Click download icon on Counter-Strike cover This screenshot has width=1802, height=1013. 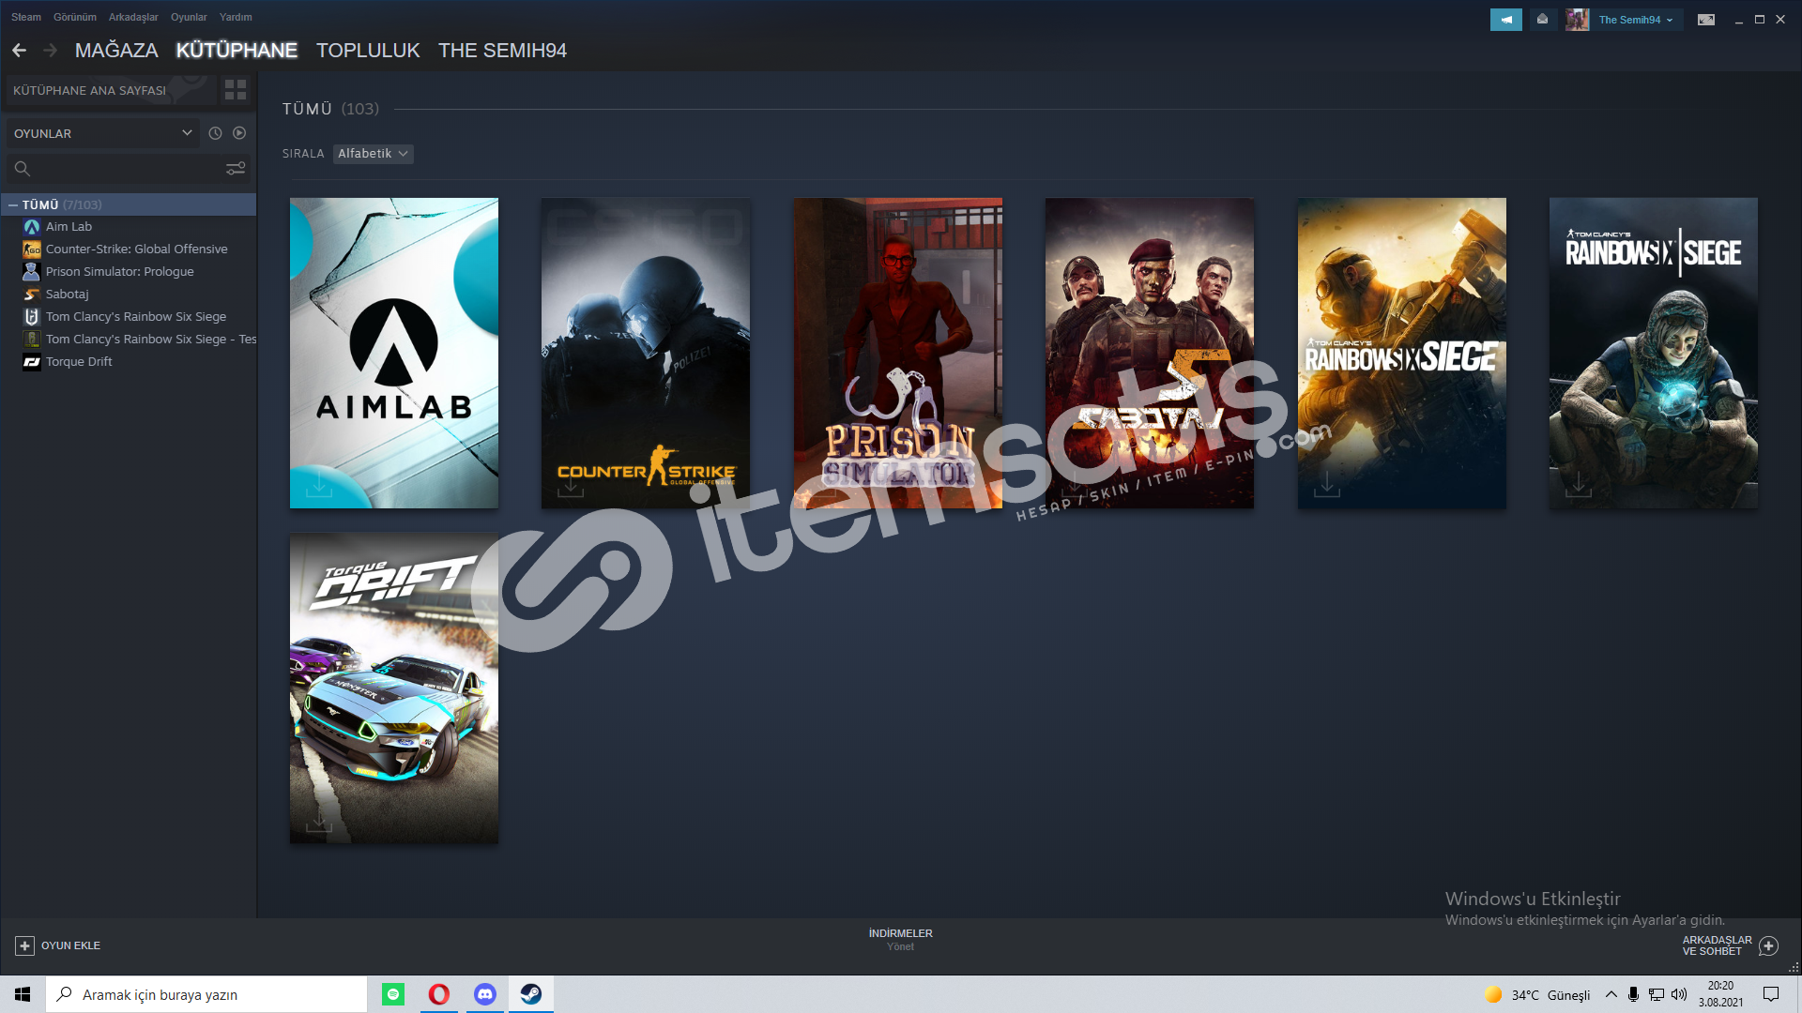571,485
